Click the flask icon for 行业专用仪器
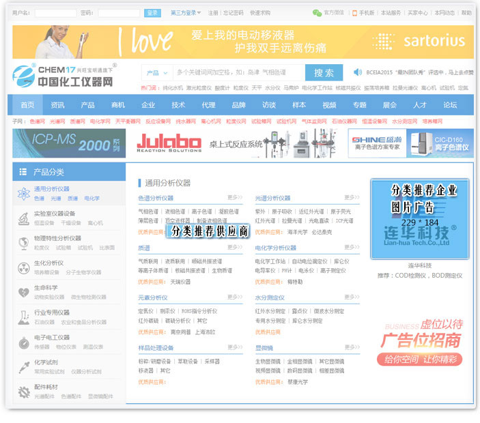This screenshot has height=423, width=480. pos(23,317)
